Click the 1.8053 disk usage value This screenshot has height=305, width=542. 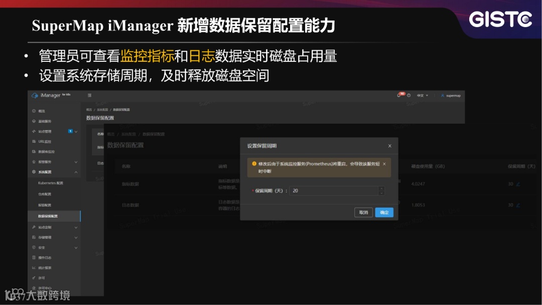(x=418, y=205)
